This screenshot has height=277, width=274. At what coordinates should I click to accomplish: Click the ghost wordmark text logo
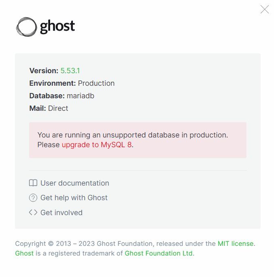pyautogui.click(x=57, y=27)
